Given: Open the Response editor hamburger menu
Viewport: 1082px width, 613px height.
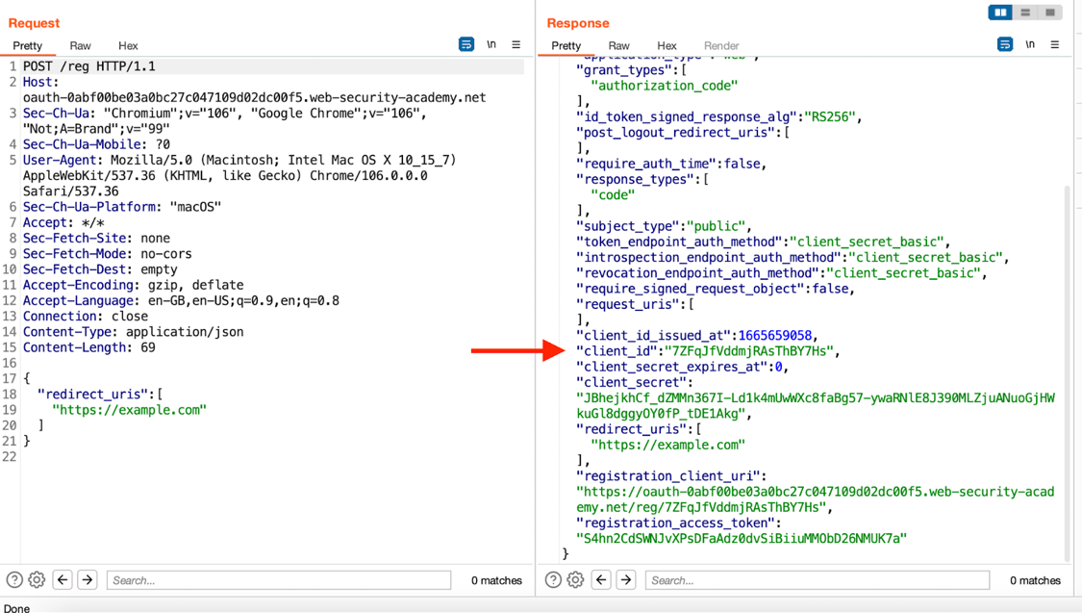Looking at the screenshot, I should (1054, 44).
